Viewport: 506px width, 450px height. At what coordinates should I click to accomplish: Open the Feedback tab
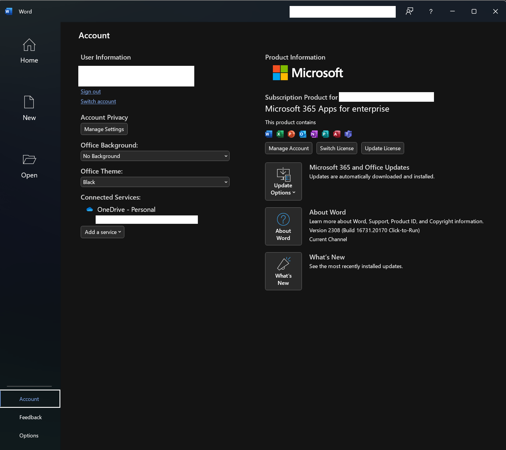[30, 417]
